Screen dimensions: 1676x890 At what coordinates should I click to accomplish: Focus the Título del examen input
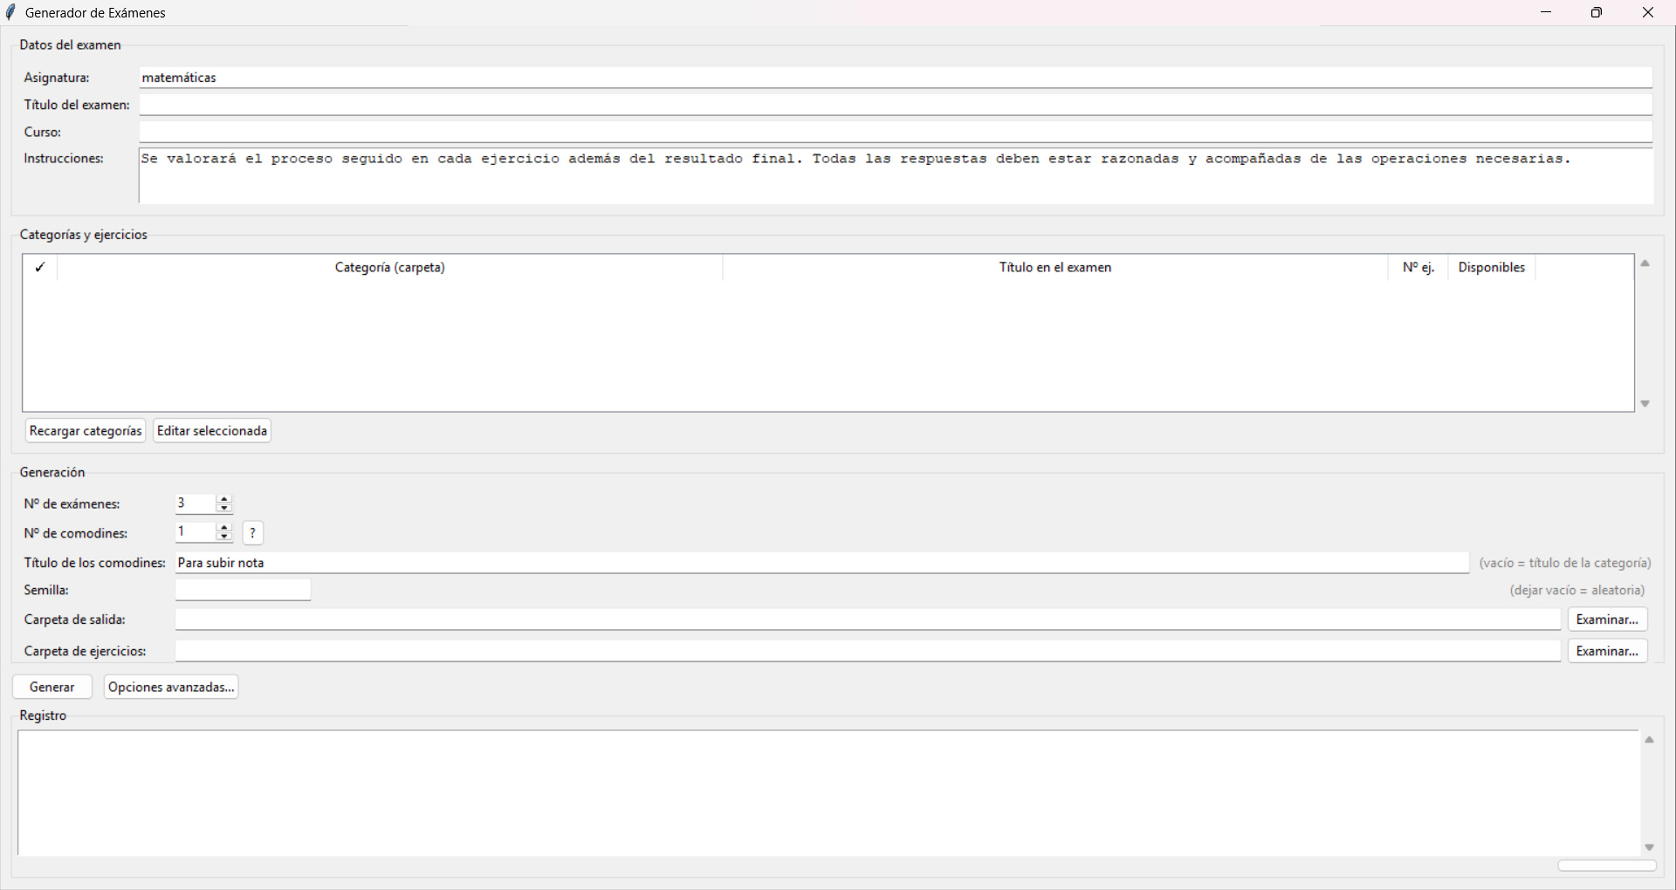(x=896, y=105)
